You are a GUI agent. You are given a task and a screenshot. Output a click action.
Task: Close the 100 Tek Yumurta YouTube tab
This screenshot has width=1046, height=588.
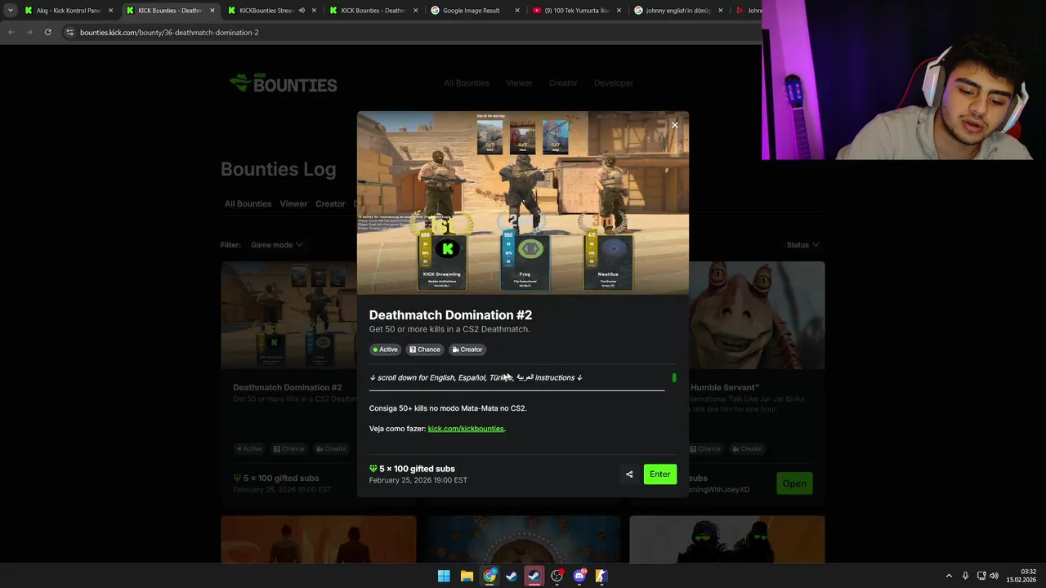(619, 11)
